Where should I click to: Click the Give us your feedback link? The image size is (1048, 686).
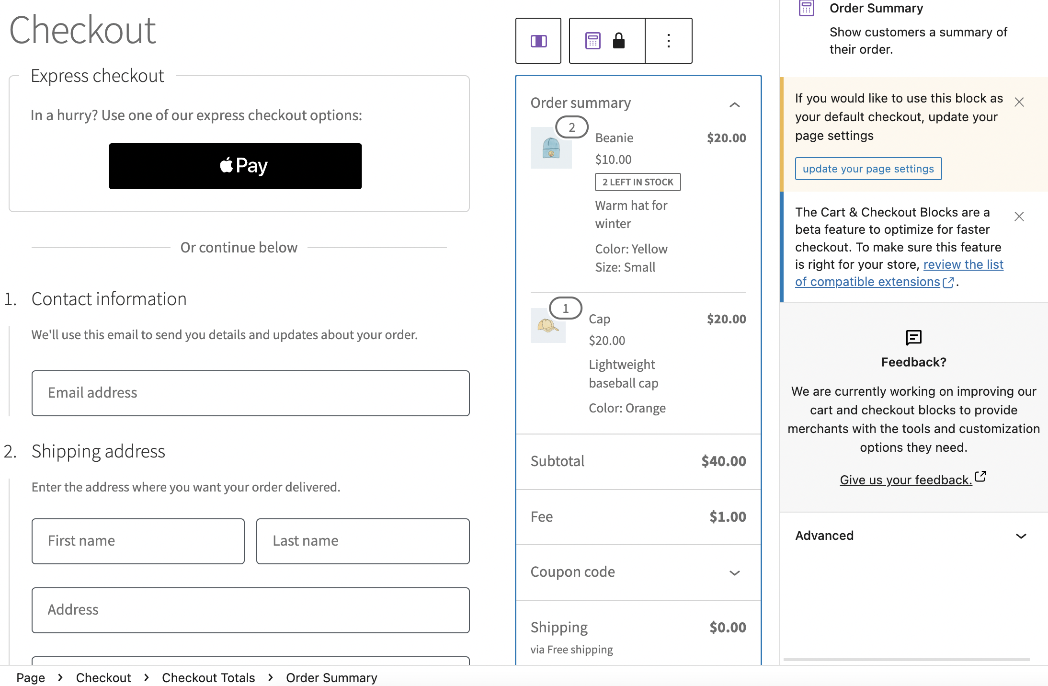coord(907,480)
